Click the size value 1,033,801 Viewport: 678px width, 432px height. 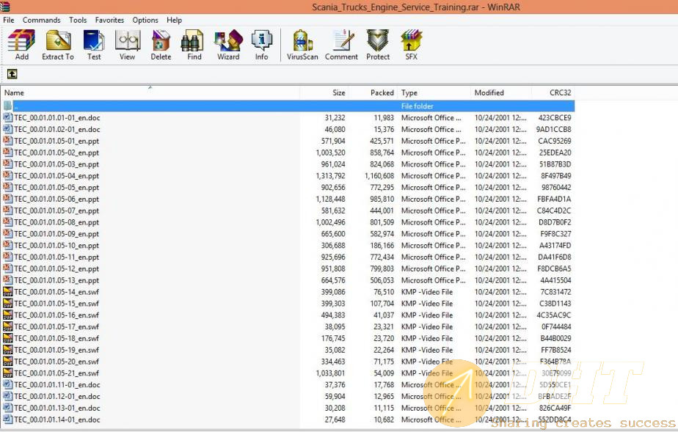point(330,373)
